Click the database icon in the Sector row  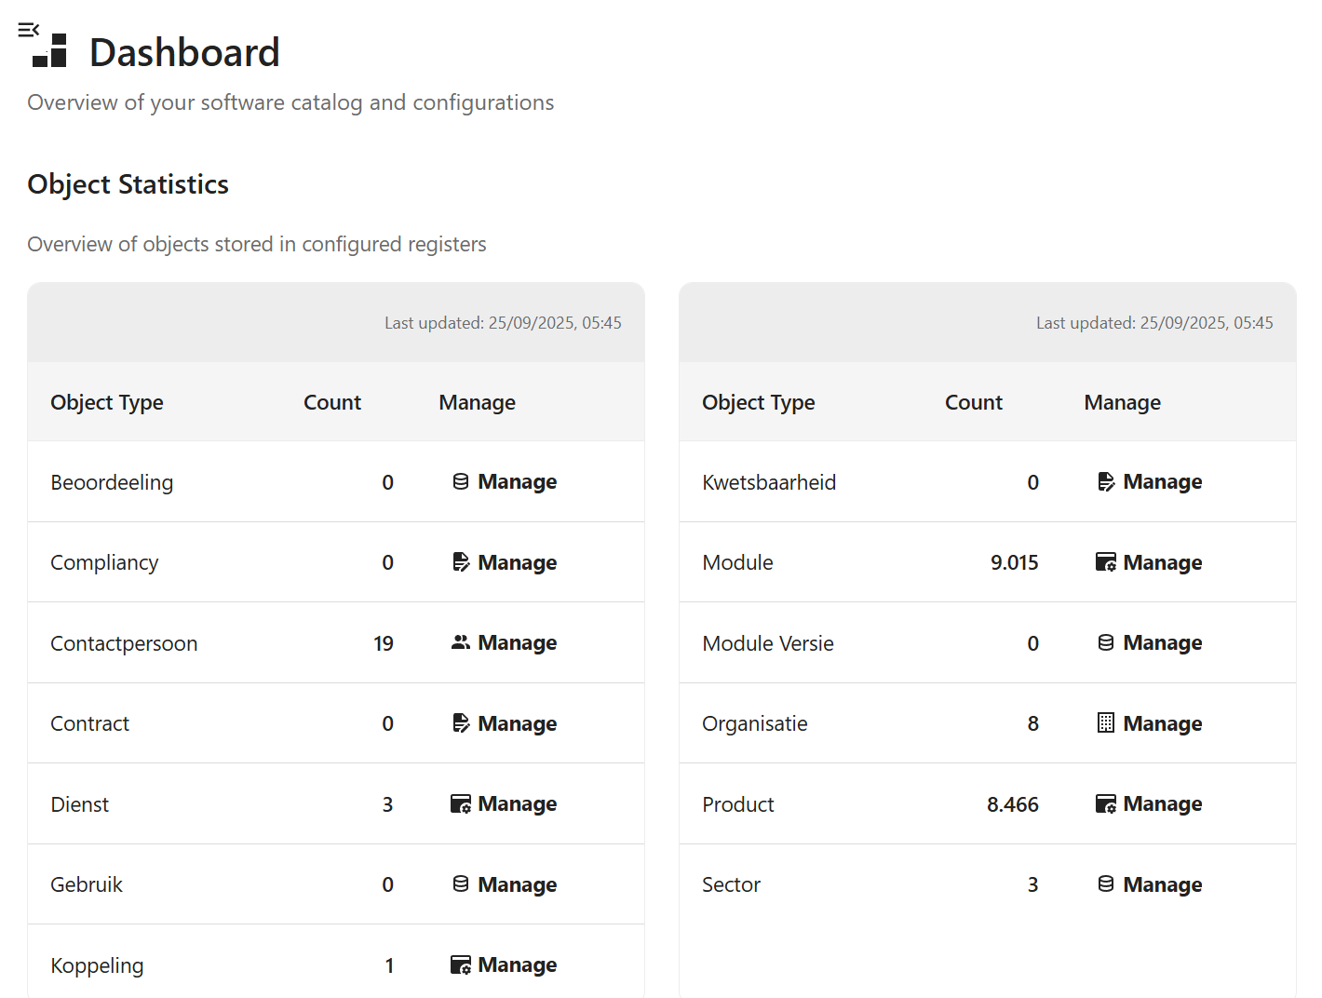coord(1106,883)
